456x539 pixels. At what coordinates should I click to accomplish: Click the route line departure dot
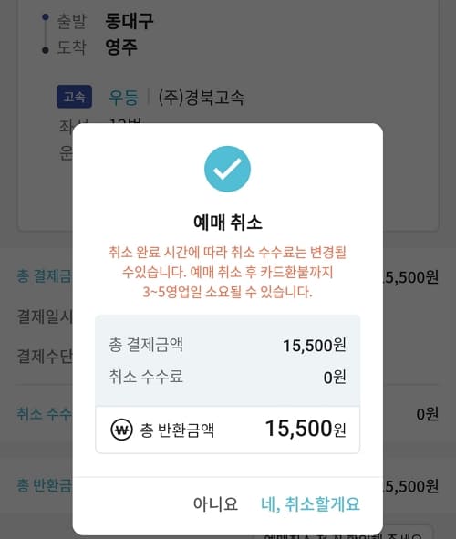[x=45, y=16]
